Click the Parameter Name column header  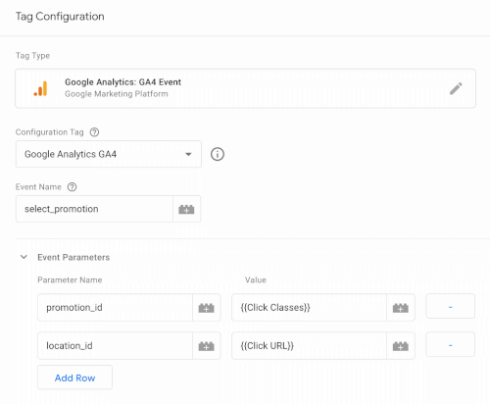pos(70,279)
